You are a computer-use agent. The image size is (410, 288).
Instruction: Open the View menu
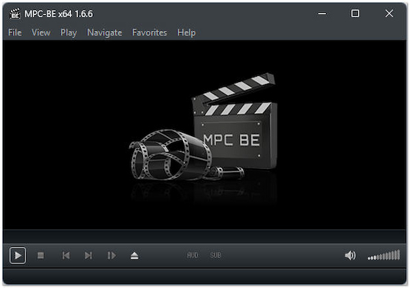41,32
